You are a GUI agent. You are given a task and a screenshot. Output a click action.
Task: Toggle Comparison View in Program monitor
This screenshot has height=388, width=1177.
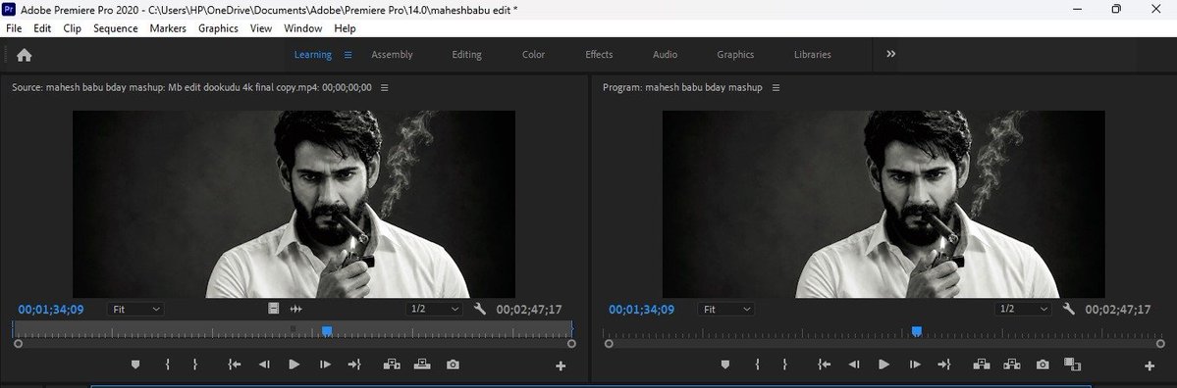[1072, 364]
